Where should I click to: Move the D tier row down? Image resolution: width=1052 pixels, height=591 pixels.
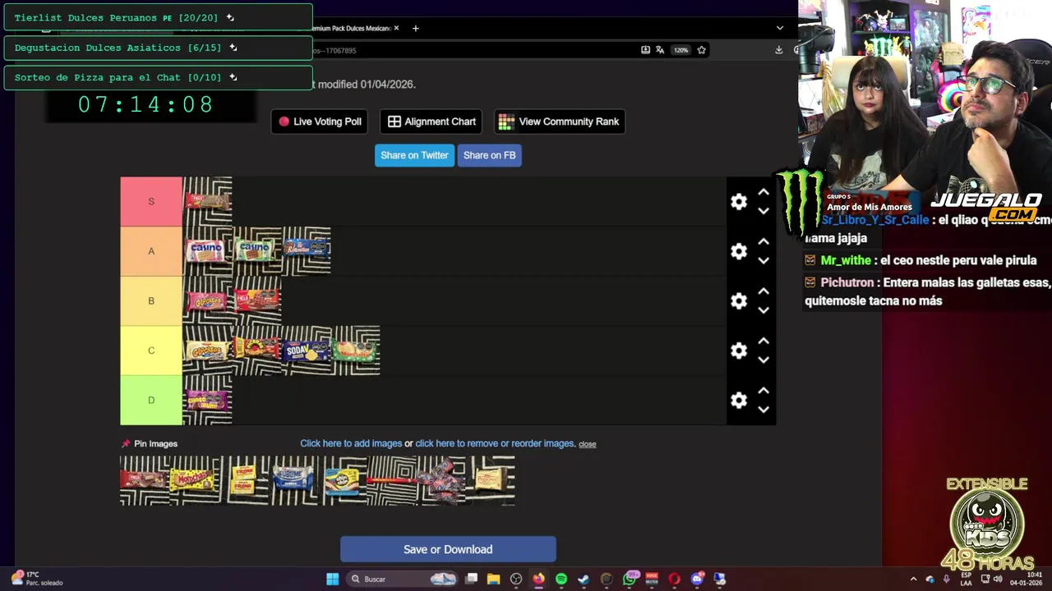pos(764,410)
